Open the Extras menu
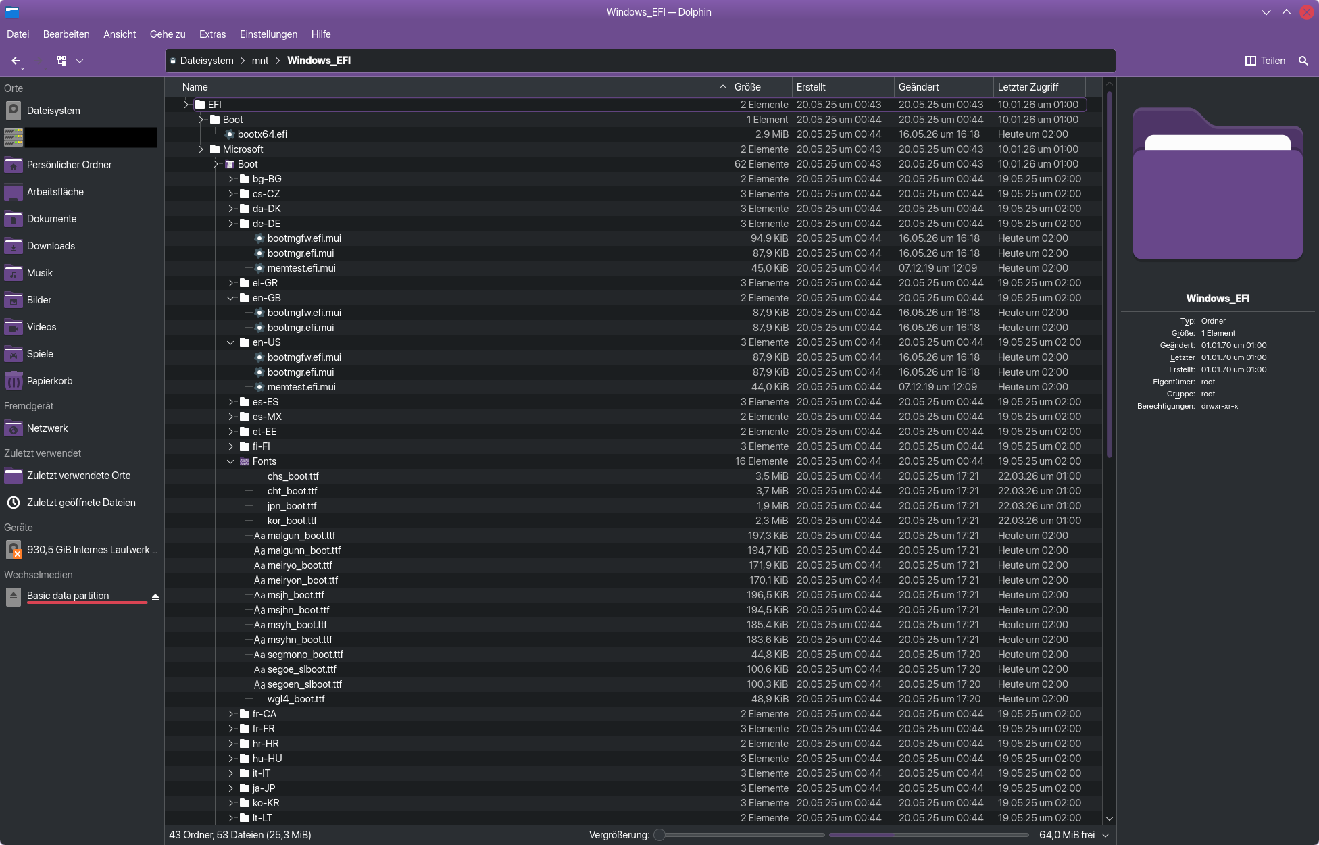The image size is (1319, 845). point(213,34)
